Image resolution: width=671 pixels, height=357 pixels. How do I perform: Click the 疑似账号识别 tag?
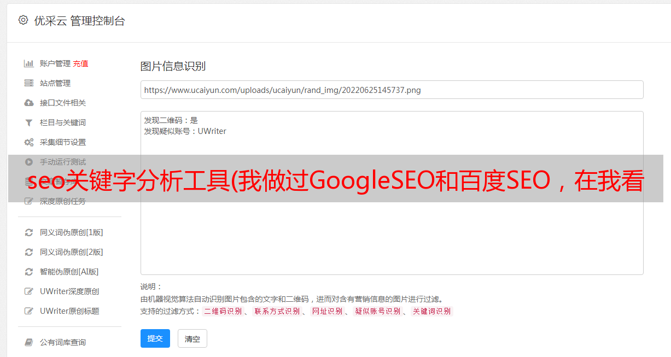378,311
